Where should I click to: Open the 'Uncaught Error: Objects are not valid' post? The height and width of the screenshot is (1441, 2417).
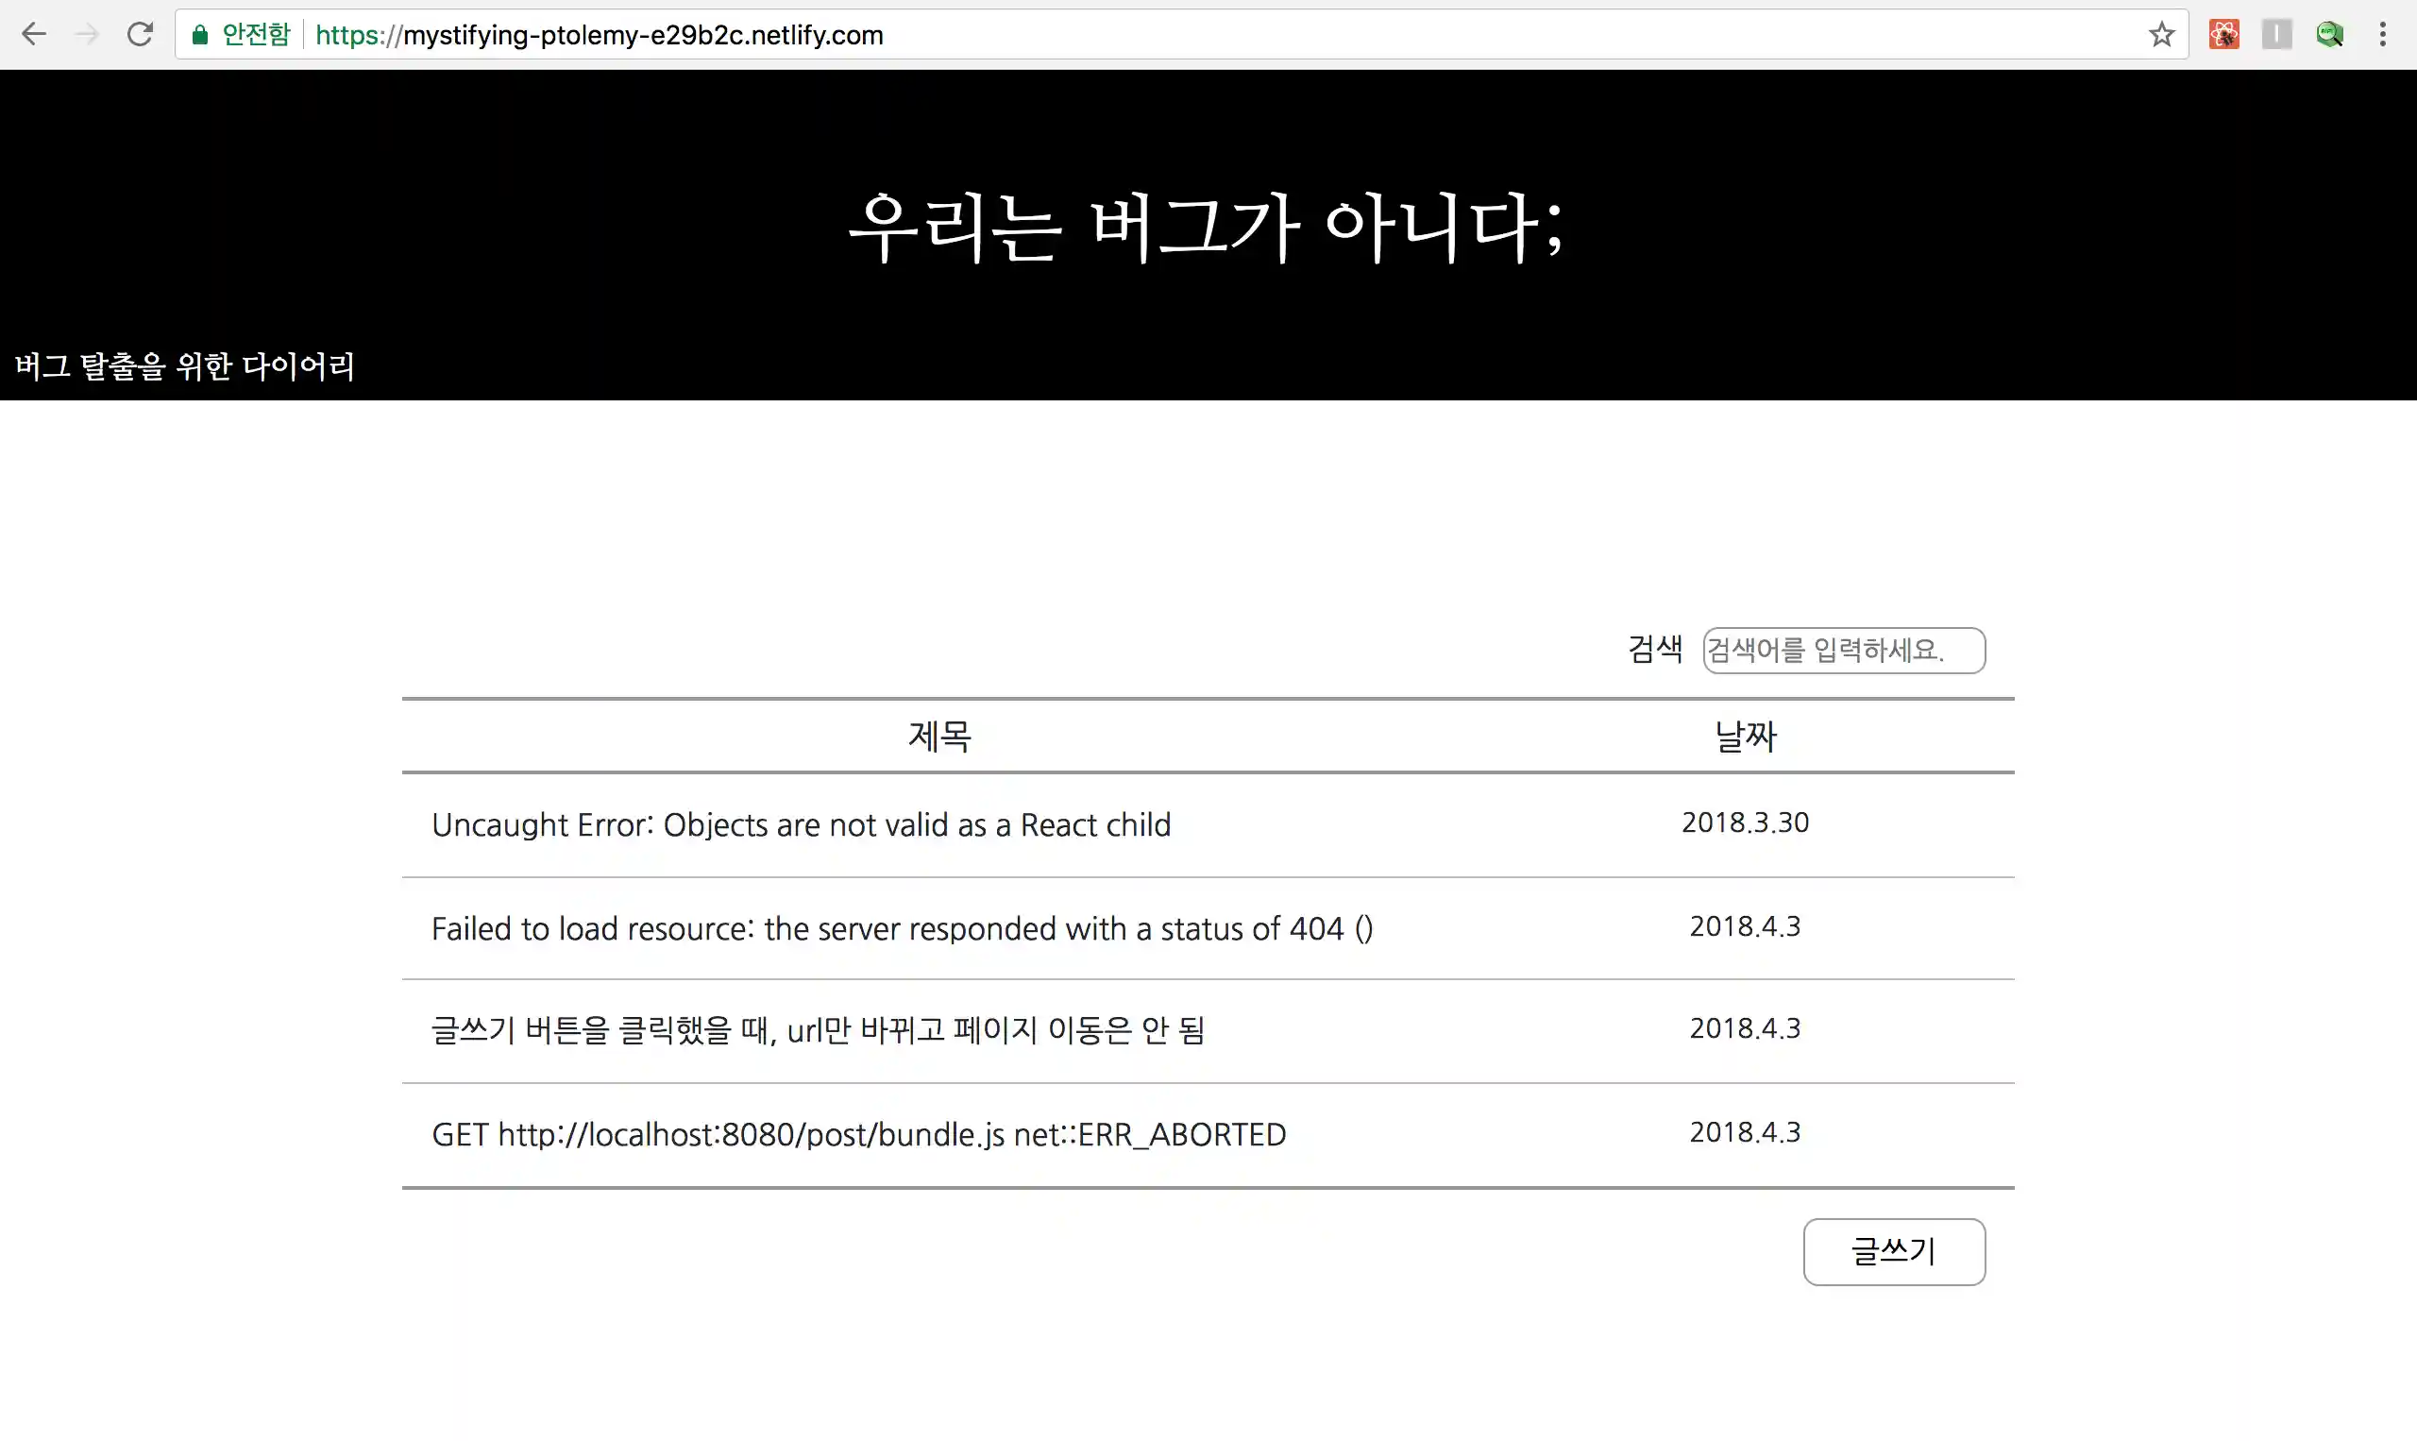[x=801, y=824]
